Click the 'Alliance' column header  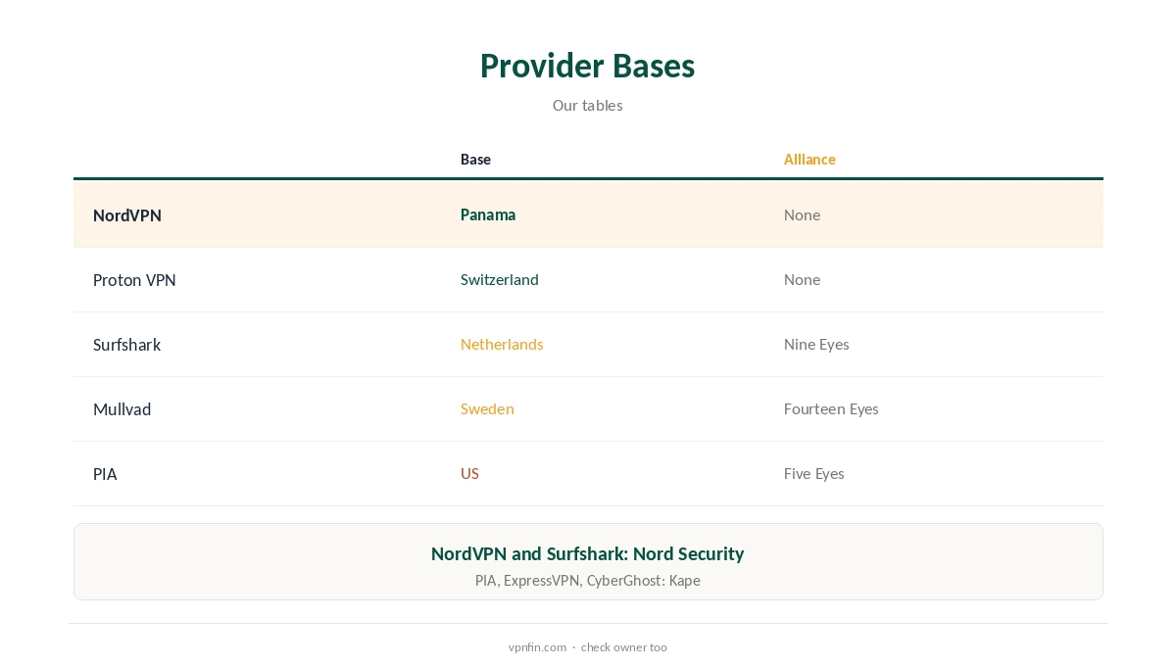[x=809, y=159]
